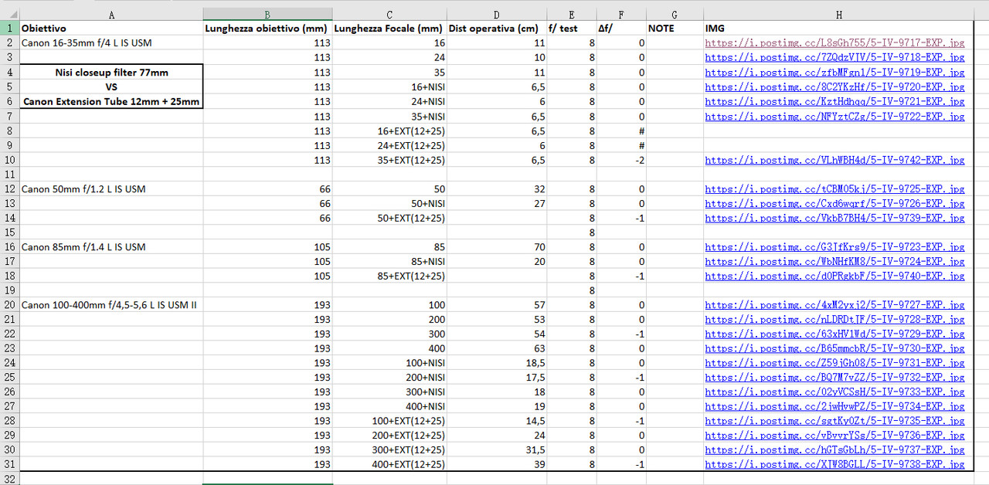Select the '85+EXT(12+25)' focal length cell
This screenshot has width=989, height=485.
(389, 276)
